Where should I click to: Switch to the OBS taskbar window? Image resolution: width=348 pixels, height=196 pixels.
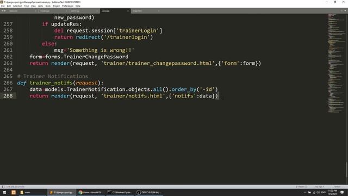tap(149, 192)
